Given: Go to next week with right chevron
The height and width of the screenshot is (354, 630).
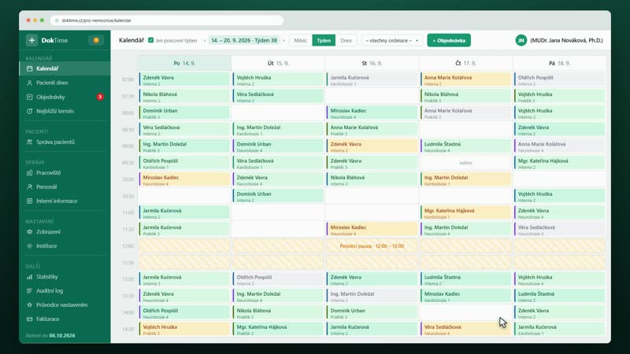Looking at the screenshot, I should (283, 41).
